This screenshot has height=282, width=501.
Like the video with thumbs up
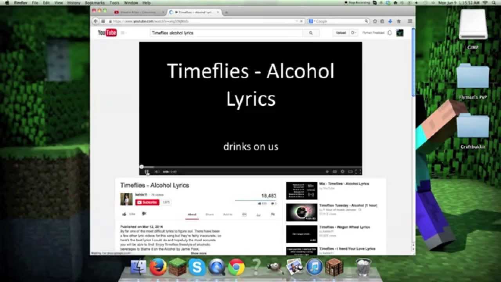coord(124,214)
